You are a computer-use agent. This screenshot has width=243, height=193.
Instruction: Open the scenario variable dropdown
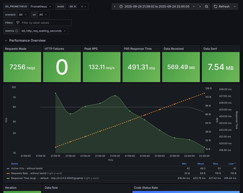click(23, 15)
